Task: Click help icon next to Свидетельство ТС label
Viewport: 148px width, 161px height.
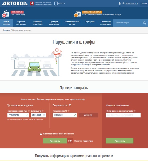Action: click(x=68, y=111)
